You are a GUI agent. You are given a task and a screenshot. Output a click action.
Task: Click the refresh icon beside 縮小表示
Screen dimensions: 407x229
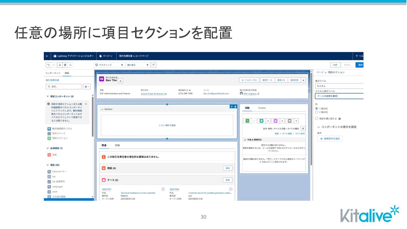[153, 65]
